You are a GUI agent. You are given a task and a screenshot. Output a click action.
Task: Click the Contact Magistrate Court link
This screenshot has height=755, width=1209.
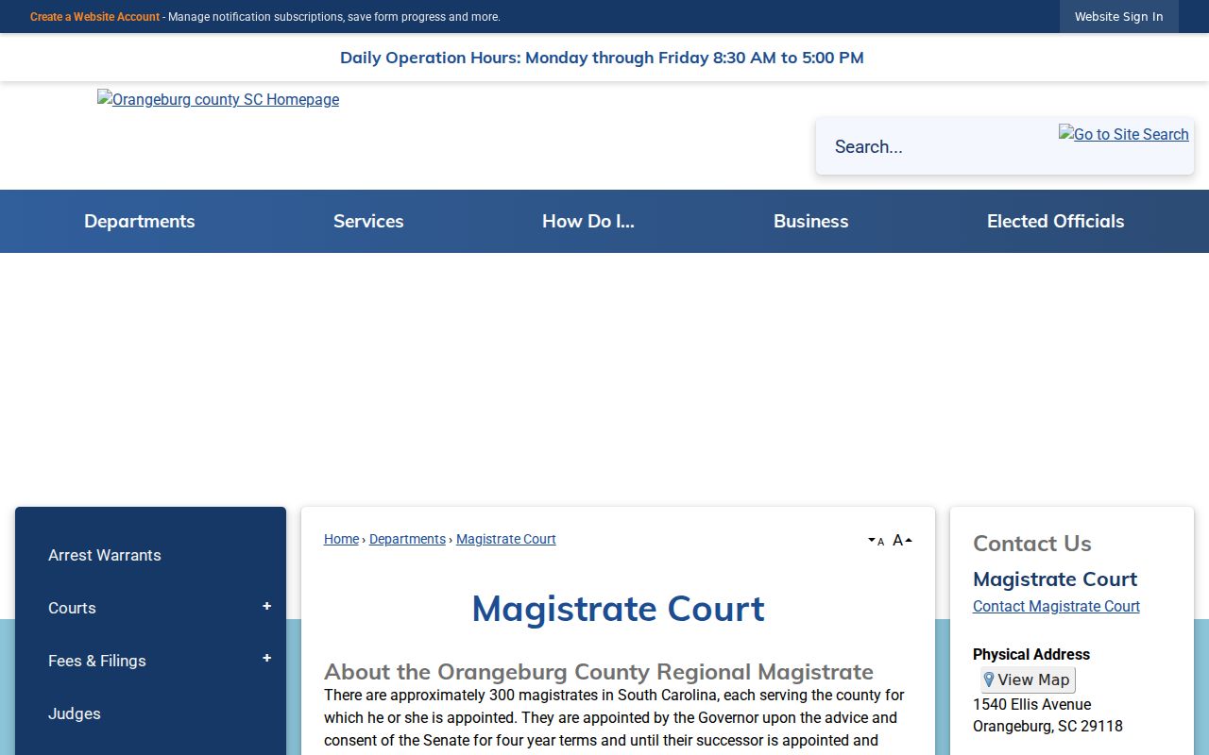1056,606
